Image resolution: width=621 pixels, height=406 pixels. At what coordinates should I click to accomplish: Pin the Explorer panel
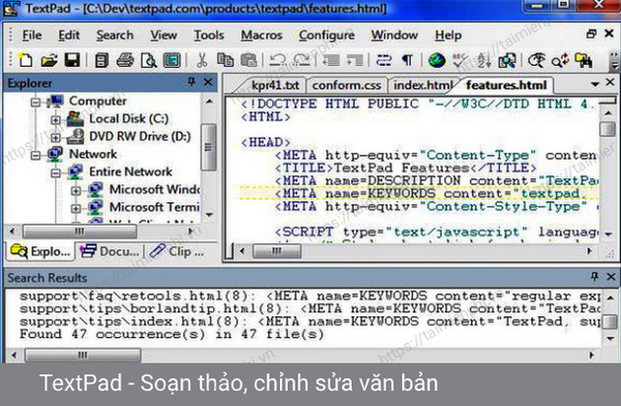[190, 84]
